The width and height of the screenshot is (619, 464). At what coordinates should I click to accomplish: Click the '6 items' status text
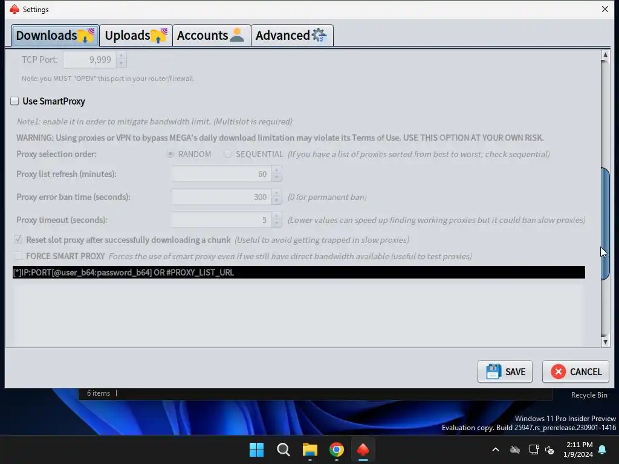pyautogui.click(x=99, y=393)
